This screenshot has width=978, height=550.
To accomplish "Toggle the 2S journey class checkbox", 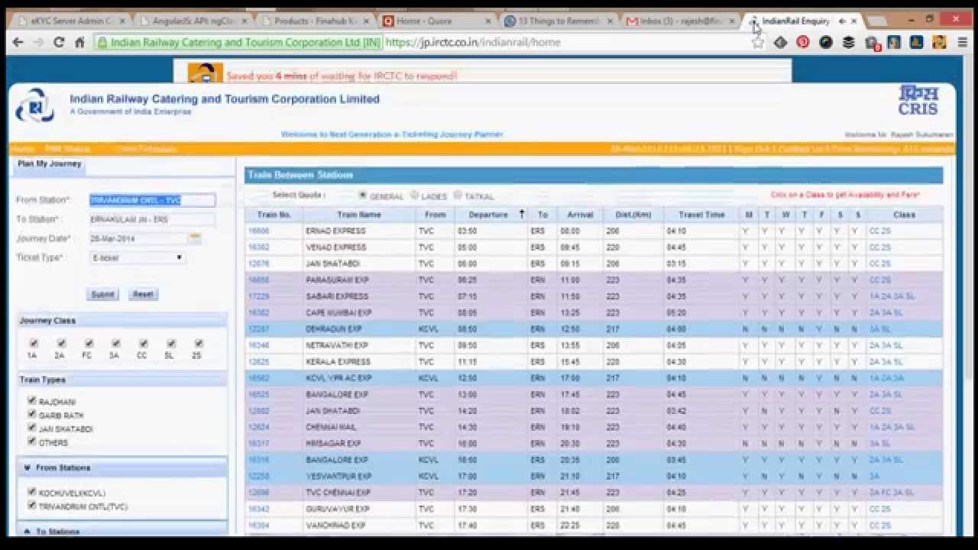I will pos(199,344).
